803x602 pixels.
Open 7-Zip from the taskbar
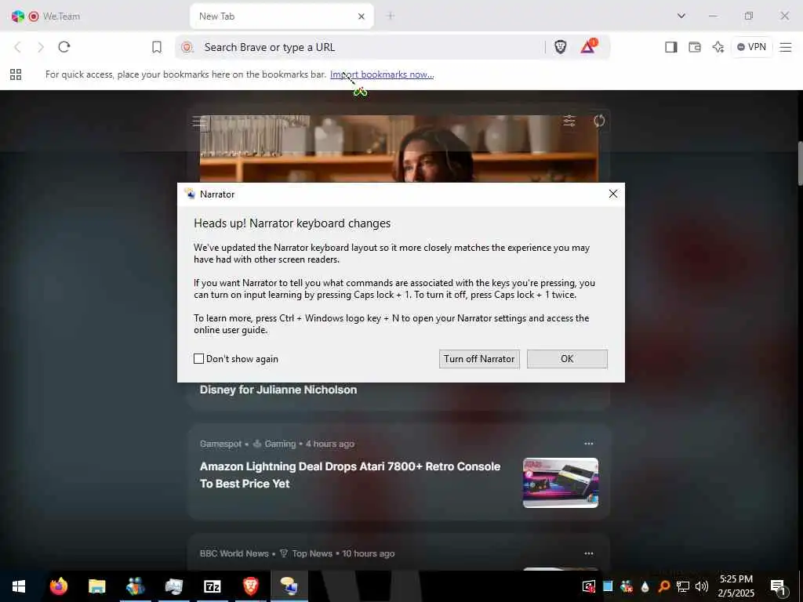tap(212, 586)
